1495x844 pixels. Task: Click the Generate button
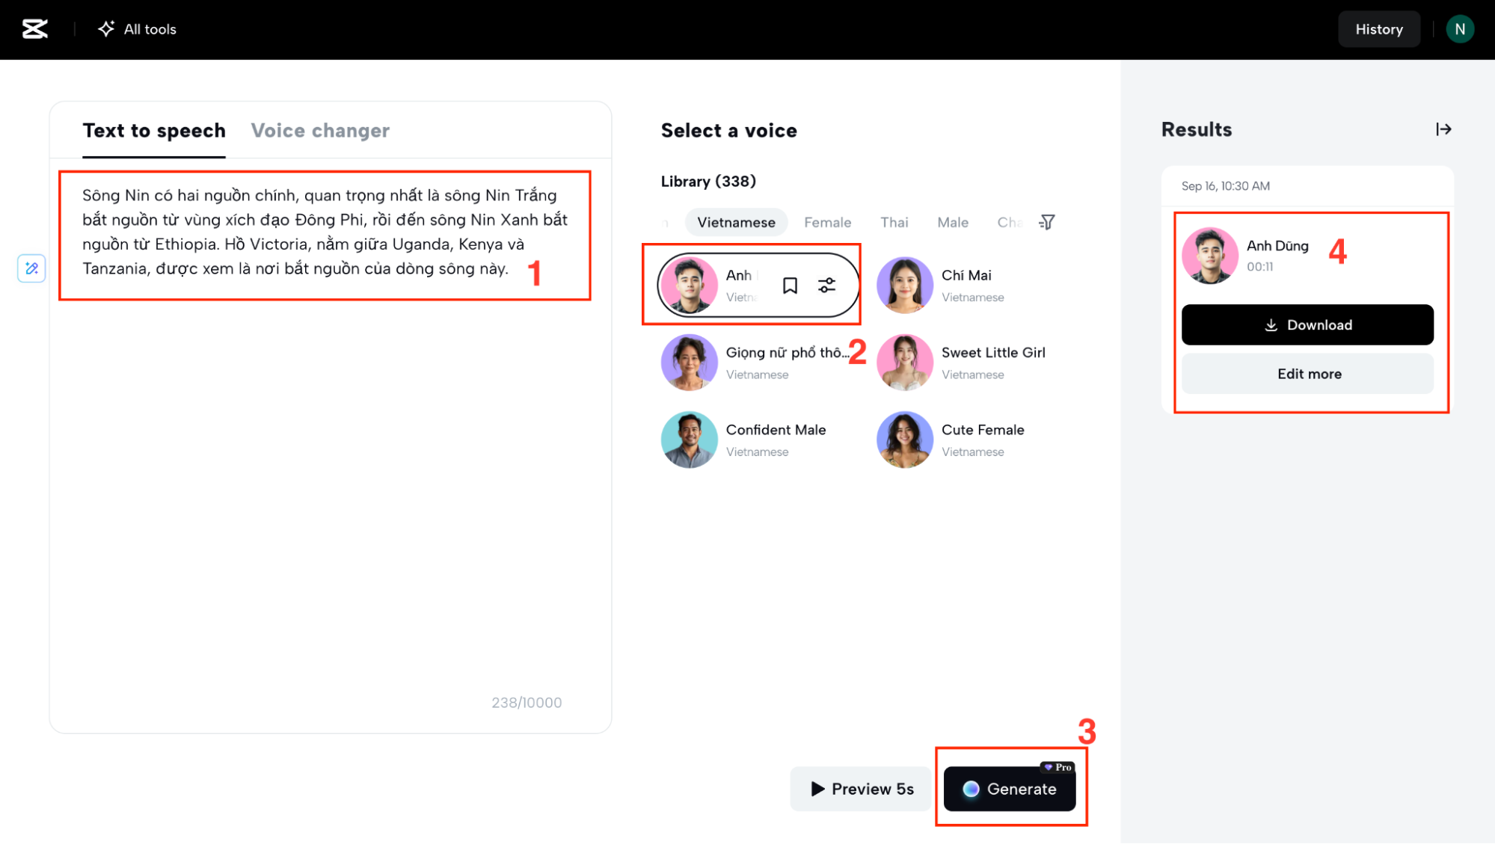tap(1010, 789)
